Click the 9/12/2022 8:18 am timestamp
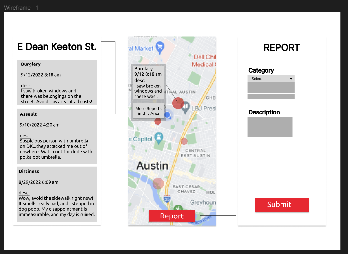 41,75
